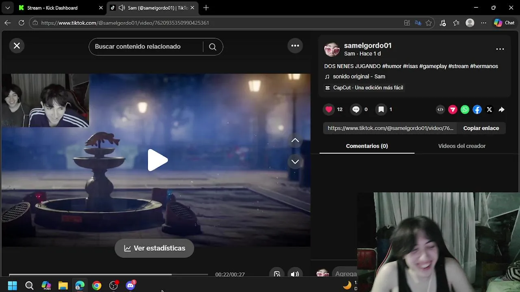Open the install app icon in address bar

[407, 23]
